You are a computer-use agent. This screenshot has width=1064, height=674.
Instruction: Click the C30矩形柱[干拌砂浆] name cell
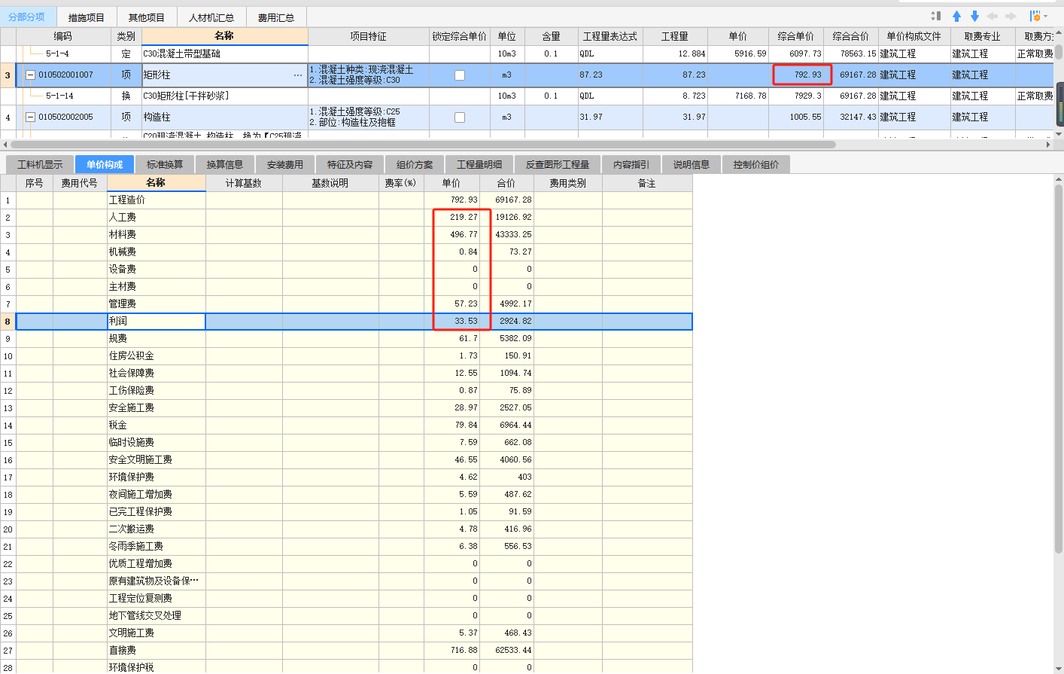click(x=225, y=96)
